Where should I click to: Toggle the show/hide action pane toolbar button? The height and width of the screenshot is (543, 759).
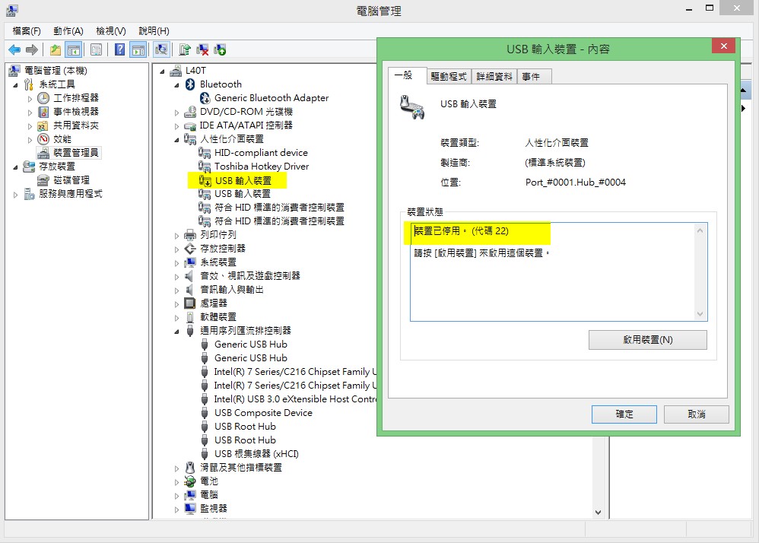coord(138,49)
